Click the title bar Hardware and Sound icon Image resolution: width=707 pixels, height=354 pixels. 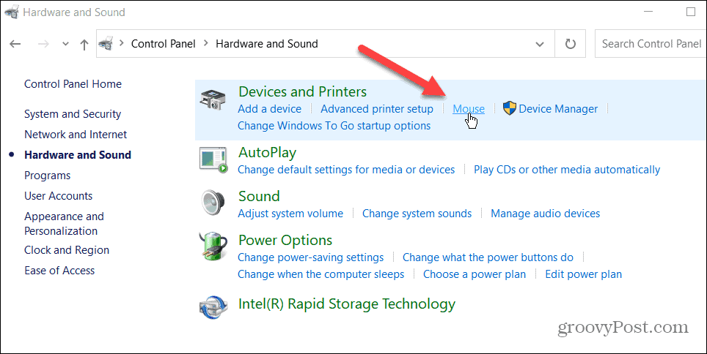[x=11, y=12]
